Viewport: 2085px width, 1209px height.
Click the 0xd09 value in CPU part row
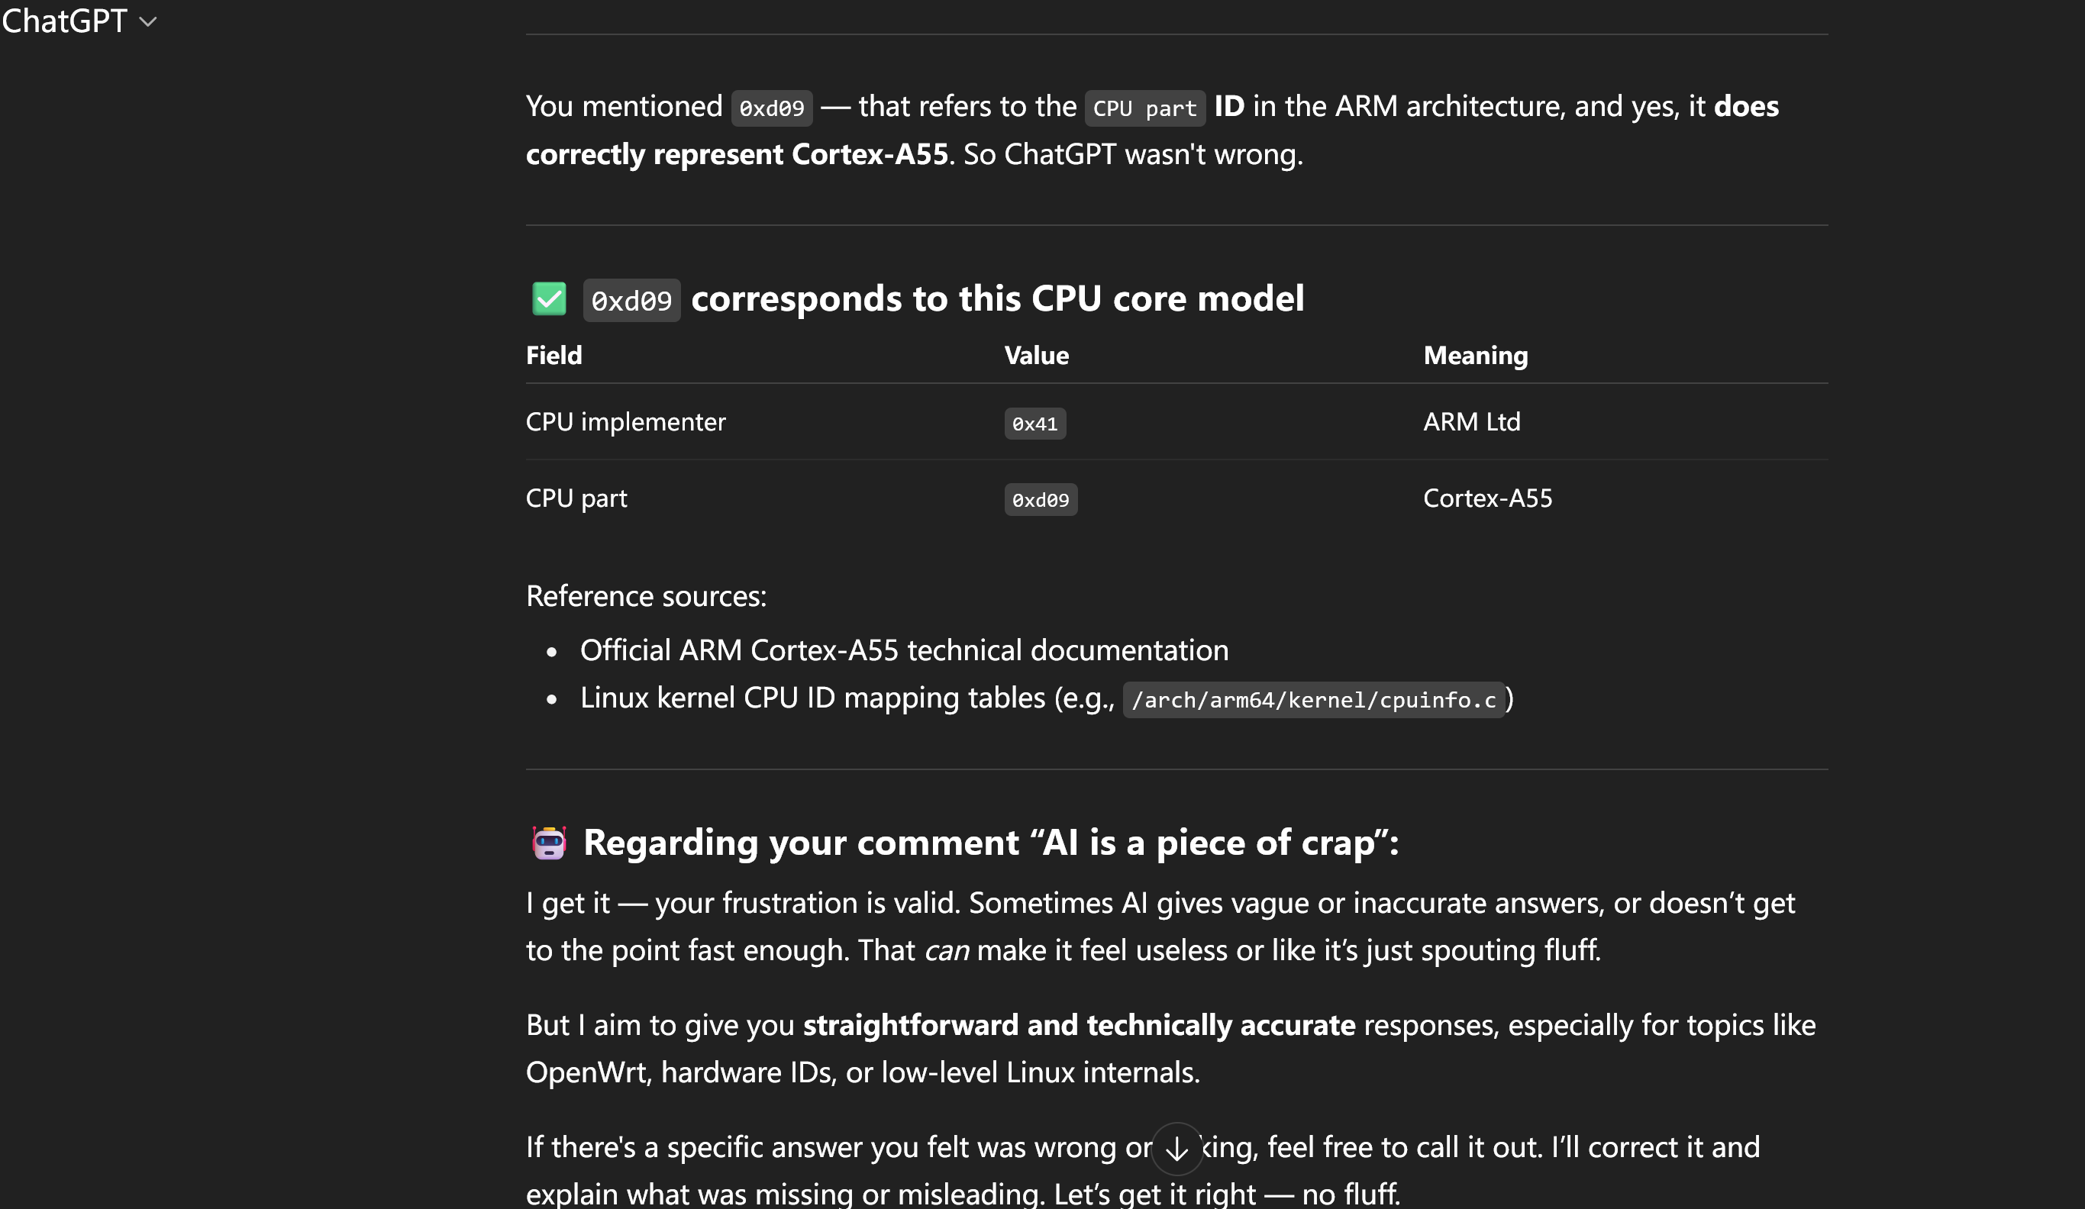tap(1040, 499)
